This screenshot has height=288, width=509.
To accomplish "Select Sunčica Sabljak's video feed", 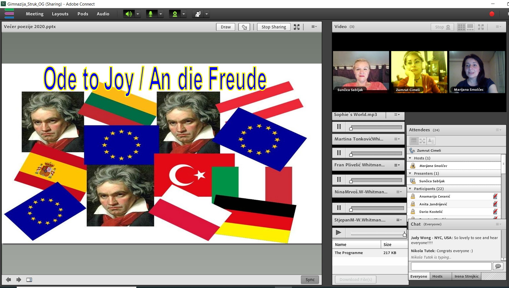I will (x=361, y=72).
